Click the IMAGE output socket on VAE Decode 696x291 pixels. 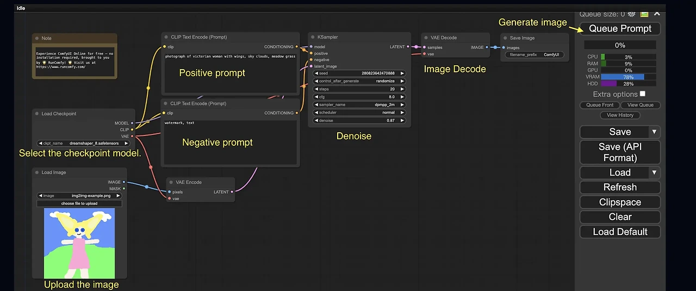pyautogui.click(x=487, y=47)
